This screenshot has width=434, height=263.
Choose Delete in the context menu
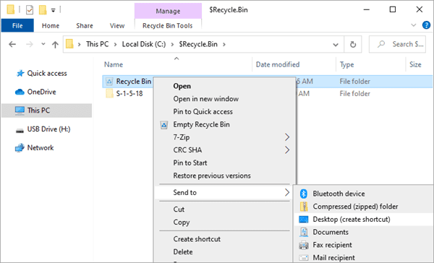[x=183, y=252]
